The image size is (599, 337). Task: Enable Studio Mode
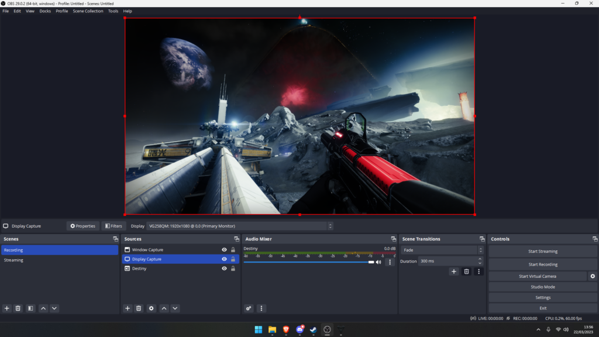543,287
